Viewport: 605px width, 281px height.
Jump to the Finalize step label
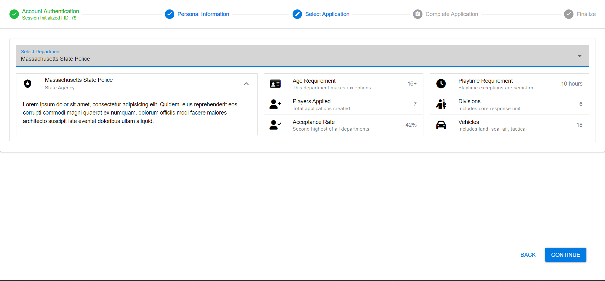pyautogui.click(x=586, y=14)
